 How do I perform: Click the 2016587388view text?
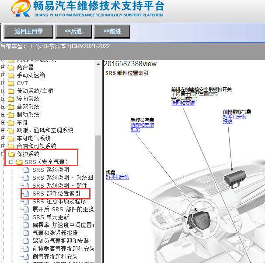tap(130, 64)
